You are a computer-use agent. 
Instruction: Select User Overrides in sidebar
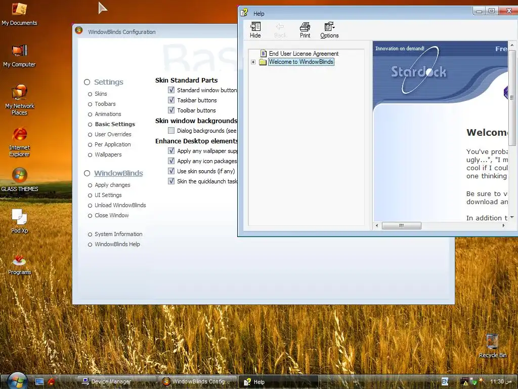[113, 134]
